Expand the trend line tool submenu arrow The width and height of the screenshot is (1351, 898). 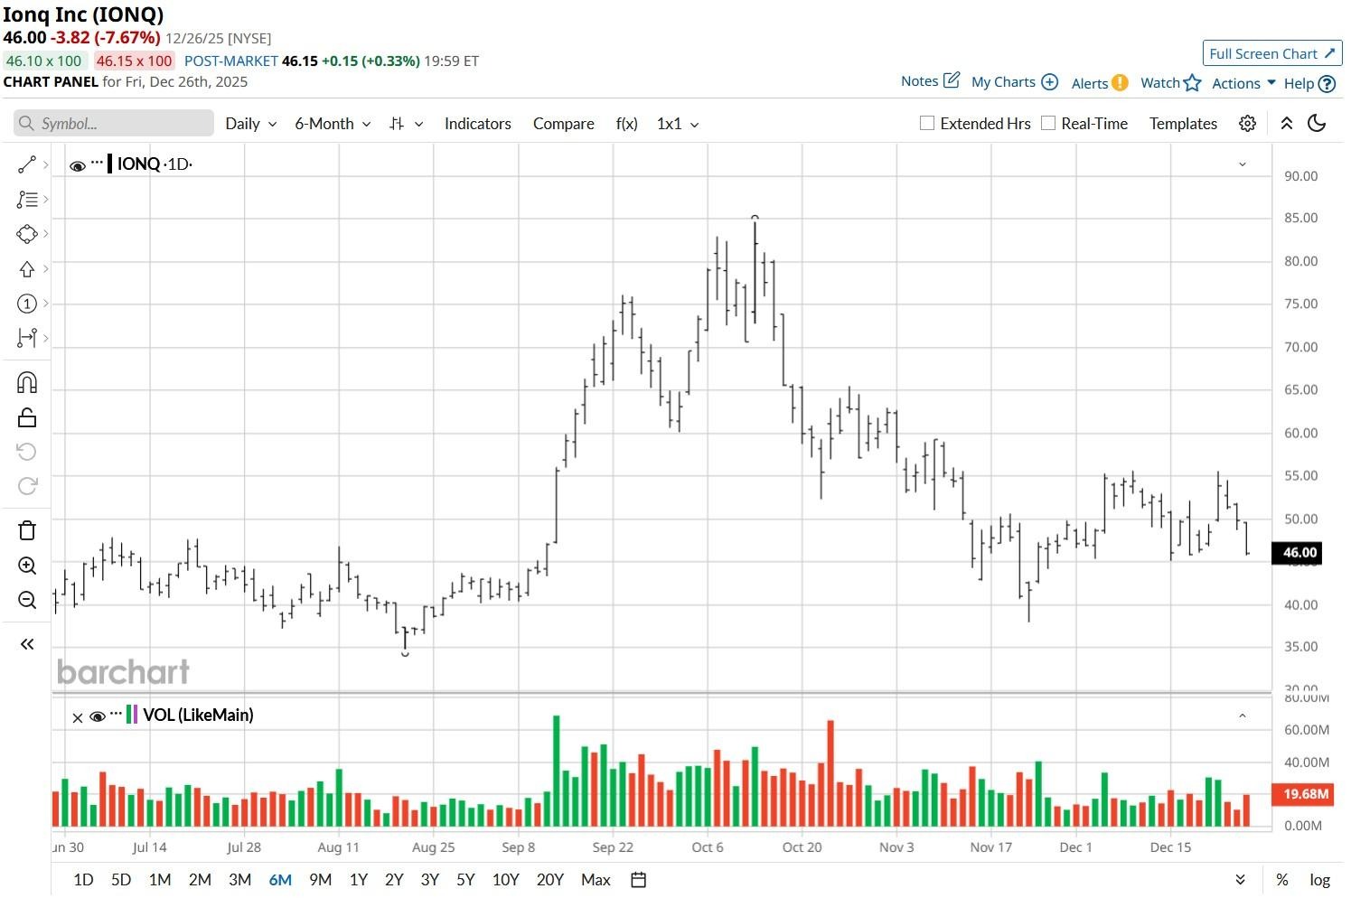click(x=45, y=164)
